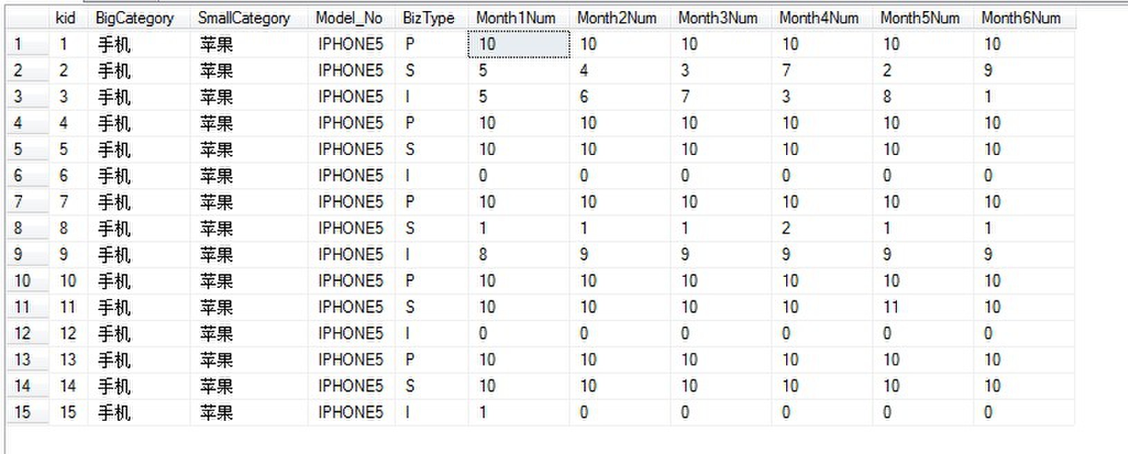Select the Month3Num column header

click(718, 18)
